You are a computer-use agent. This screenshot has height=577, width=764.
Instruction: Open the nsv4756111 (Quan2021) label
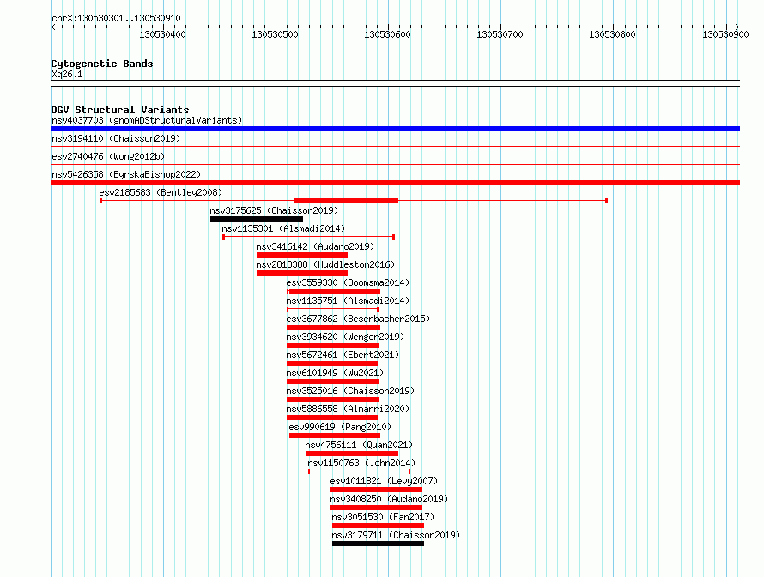click(x=359, y=445)
